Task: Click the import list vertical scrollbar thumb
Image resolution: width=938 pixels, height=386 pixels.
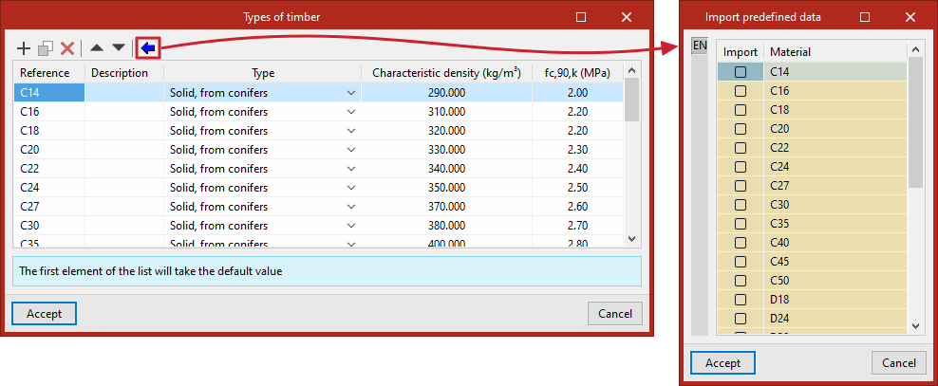Action: pyautogui.click(x=916, y=122)
